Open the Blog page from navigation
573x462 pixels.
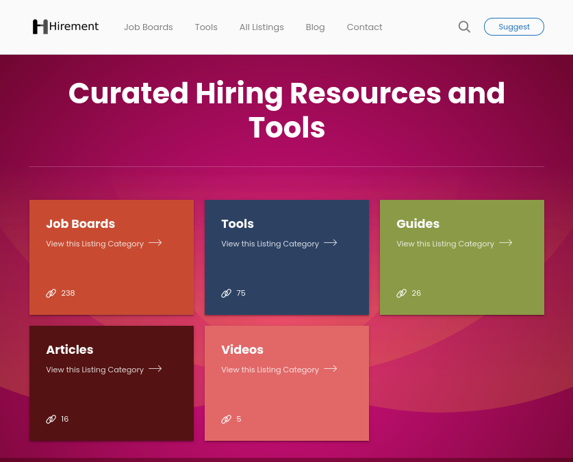pos(315,27)
